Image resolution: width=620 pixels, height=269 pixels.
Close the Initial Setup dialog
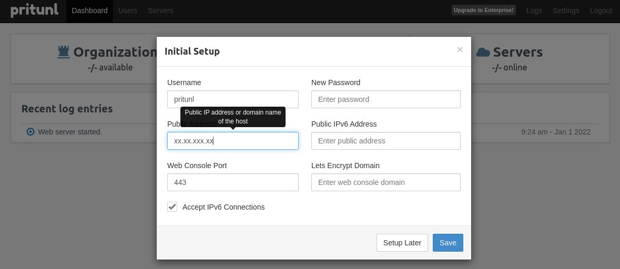point(460,49)
